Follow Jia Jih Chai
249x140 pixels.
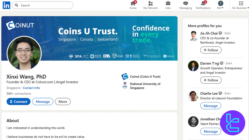coord(211,50)
